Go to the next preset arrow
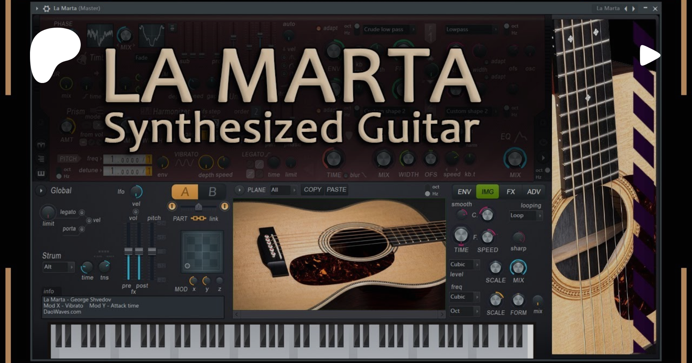The image size is (692, 363). point(634,8)
